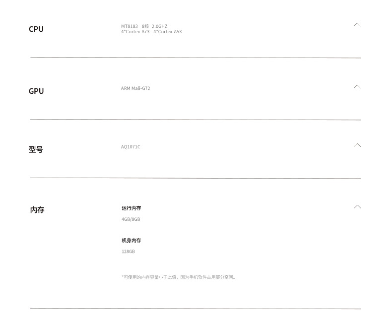
Task: Select the MT8183 8核 2.0GHZ text
Action: [x=144, y=26]
